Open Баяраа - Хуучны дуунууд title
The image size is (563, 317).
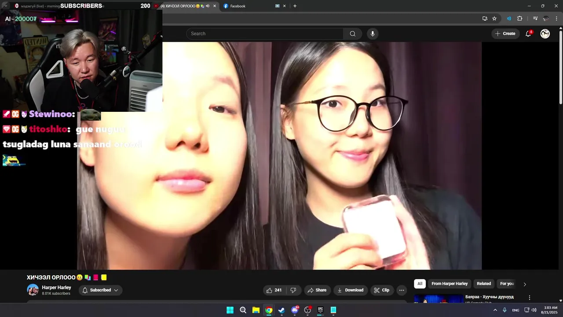pyautogui.click(x=489, y=297)
